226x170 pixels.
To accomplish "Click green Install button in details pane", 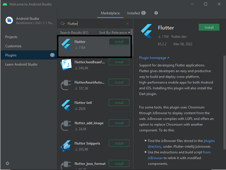I will tap(209, 27).
